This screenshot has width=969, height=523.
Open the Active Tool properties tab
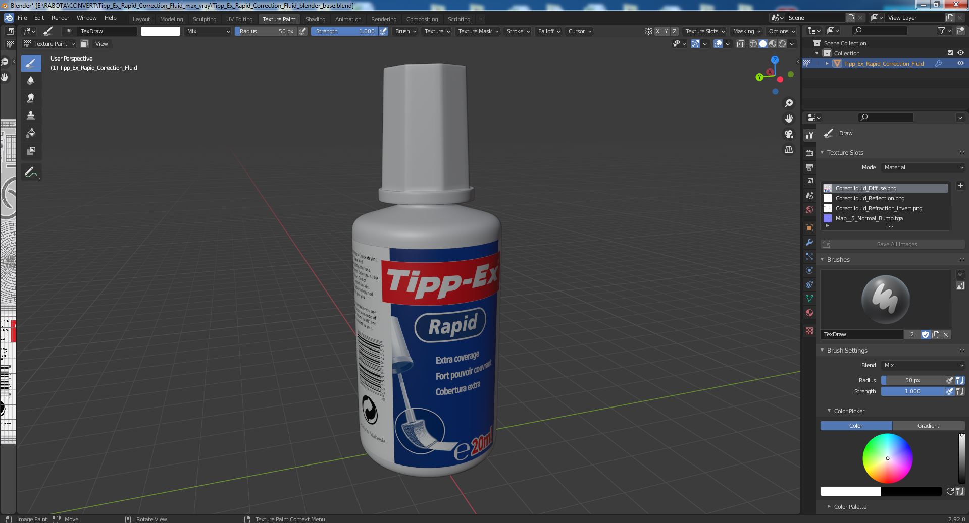point(809,135)
